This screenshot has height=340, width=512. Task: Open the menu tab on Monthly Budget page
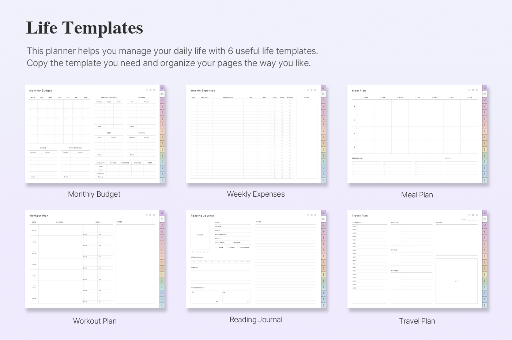(x=162, y=88)
